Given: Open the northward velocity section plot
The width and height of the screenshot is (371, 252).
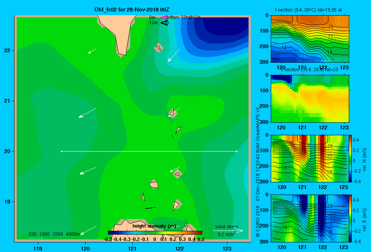Looking at the screenshot, I should tap(310, 158).
